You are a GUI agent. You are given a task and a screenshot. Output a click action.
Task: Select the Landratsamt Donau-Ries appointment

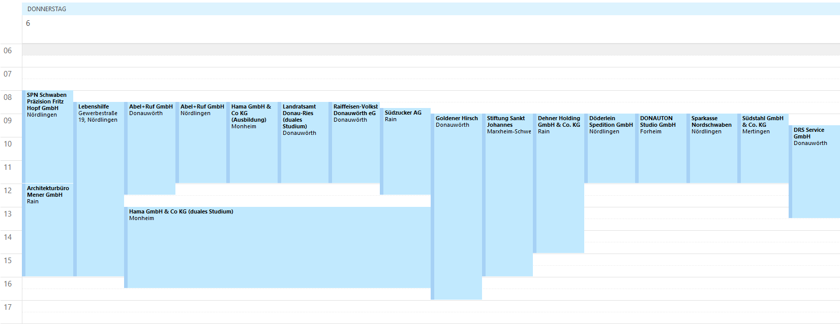pos(304,142)
